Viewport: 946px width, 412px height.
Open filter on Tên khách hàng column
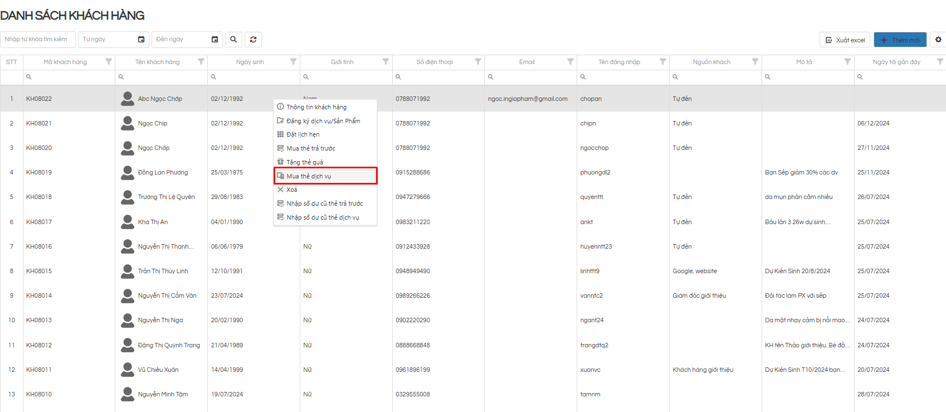[201, 62]
